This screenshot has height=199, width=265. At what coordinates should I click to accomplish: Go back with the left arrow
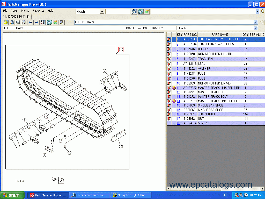[31, 22]
